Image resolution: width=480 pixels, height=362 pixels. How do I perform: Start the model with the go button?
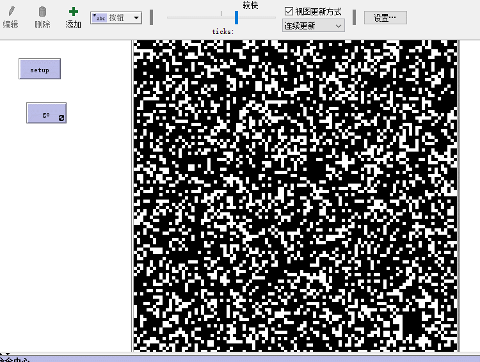46,113
